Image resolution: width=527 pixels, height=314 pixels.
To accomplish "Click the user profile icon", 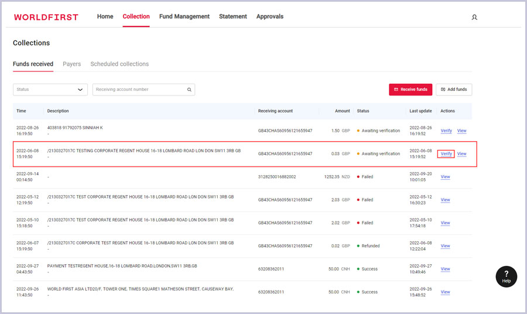I will pos(474,17).
